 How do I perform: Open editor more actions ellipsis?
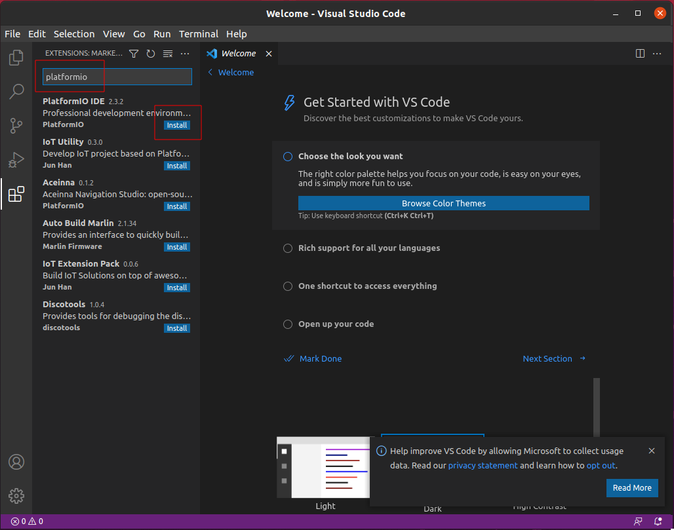(657, 54)
